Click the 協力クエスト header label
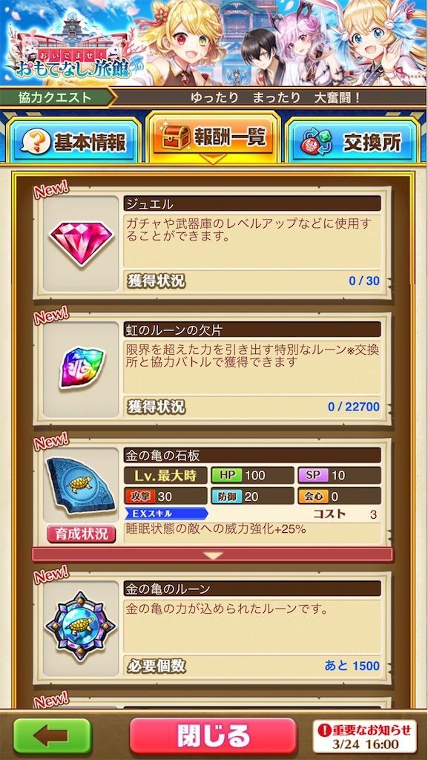The image size is (428, 760). [55, 97]
